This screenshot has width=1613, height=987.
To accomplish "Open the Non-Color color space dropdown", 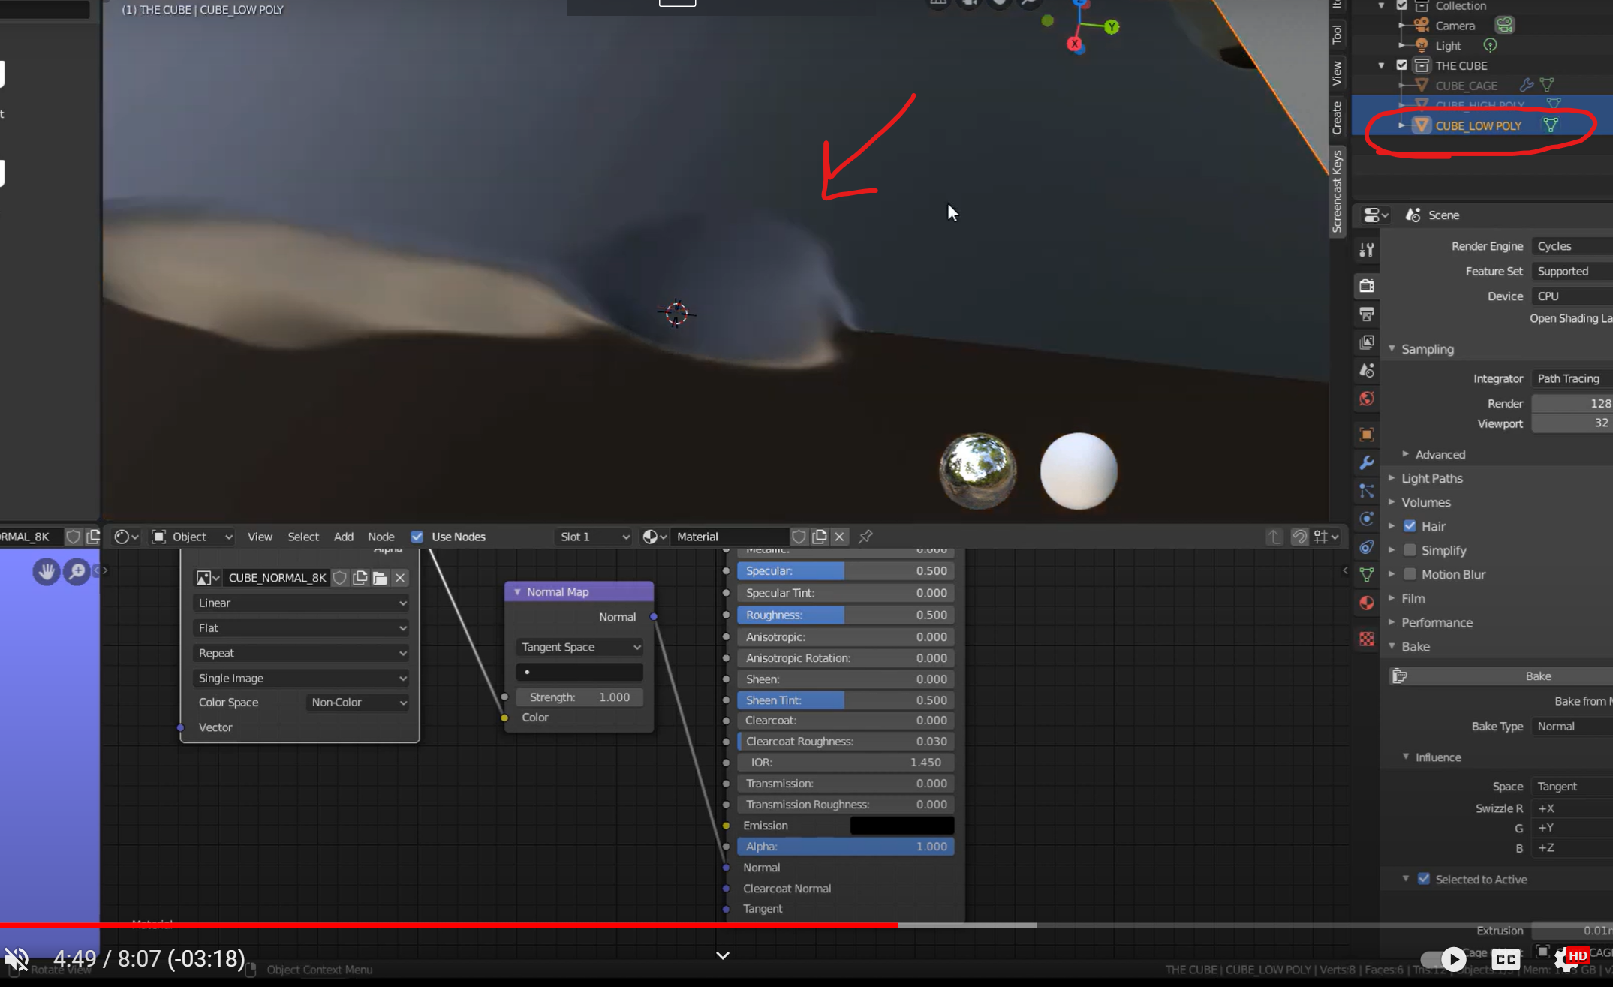I will click(x=358, y=702).
